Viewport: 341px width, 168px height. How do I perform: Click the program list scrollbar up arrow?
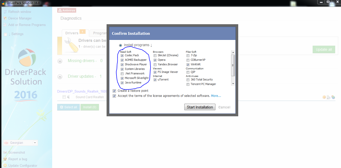click(233, 52)
